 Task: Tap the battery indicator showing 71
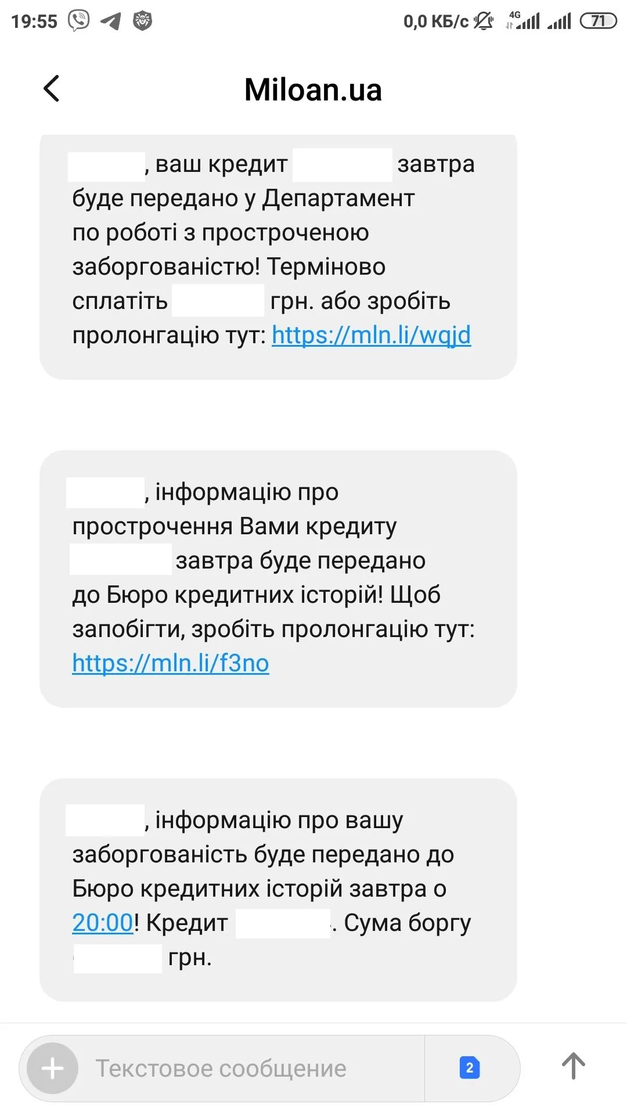click(x=598, y=21)
